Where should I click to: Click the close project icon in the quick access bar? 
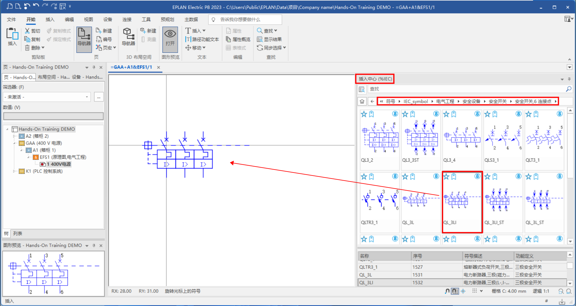[62, 6]
